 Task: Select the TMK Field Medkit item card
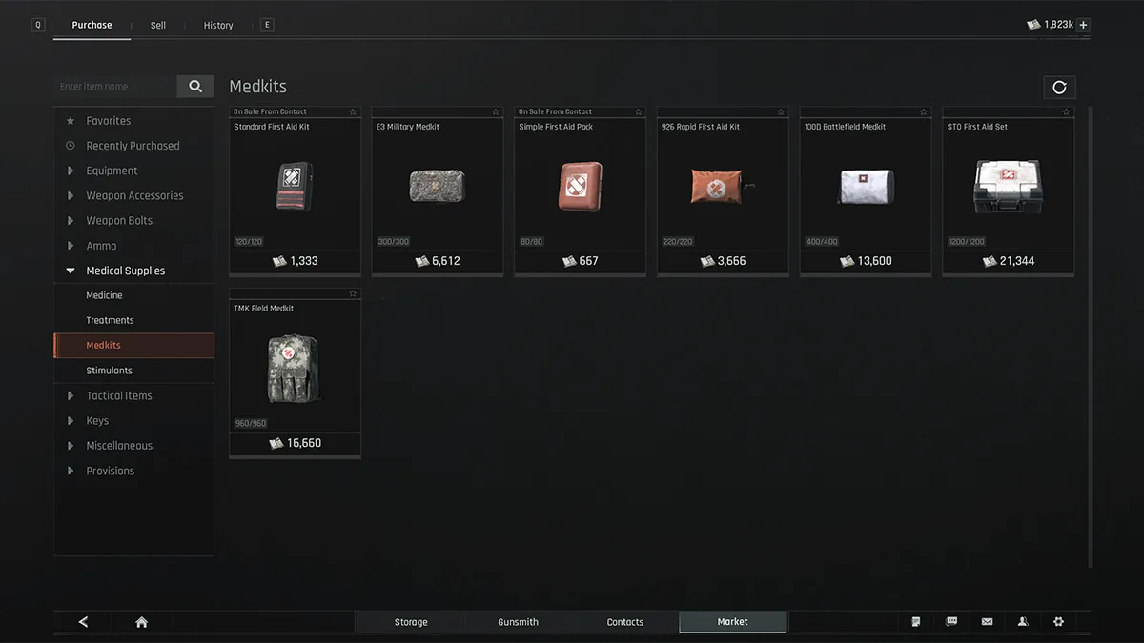coord(295,372)
